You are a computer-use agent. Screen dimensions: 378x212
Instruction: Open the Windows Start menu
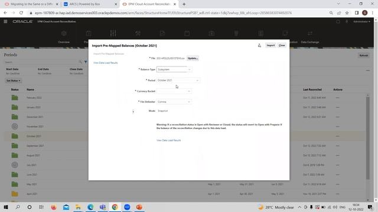pyautogui.click(x=6, y=207)
